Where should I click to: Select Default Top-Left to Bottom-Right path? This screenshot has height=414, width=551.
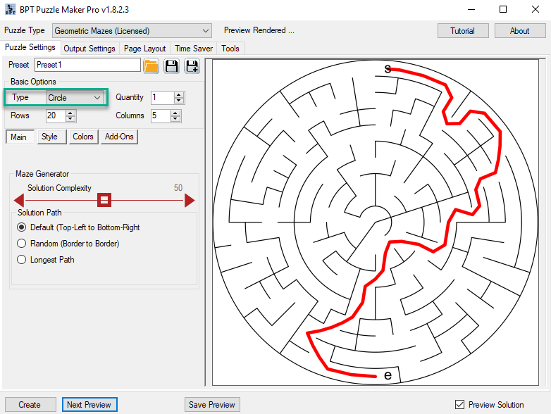pos(21,227)
